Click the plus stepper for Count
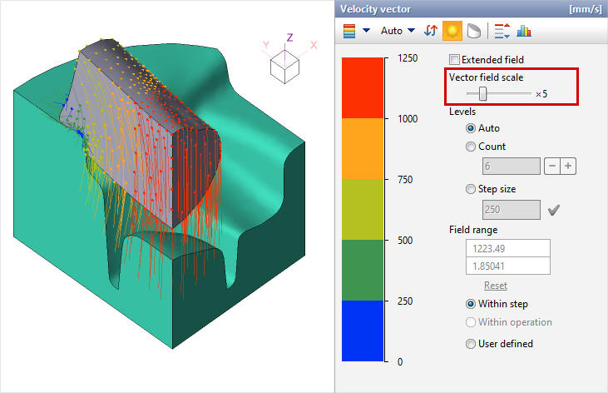The width and height of the screenshot is (608, 393). [568, 167]
